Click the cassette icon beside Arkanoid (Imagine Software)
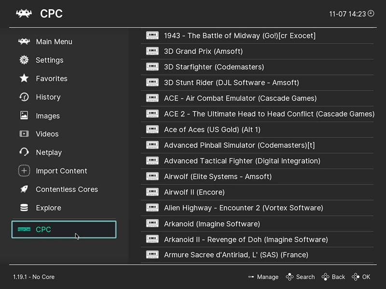This screenshot has width=386, height=289. pyautogui.click(x=152, y=223)
